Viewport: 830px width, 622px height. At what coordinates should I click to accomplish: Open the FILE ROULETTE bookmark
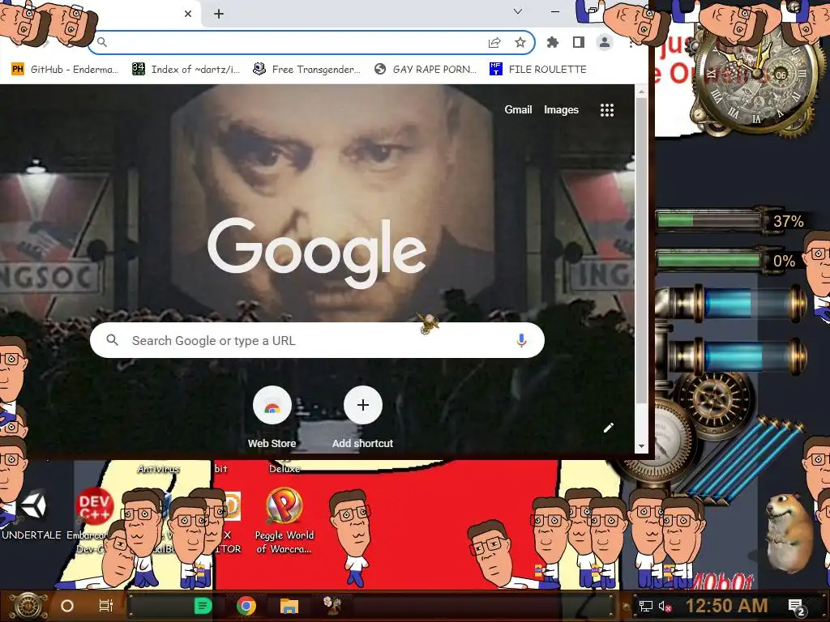(538, 70)
